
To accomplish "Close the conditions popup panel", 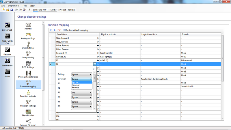I will (93, 69).
